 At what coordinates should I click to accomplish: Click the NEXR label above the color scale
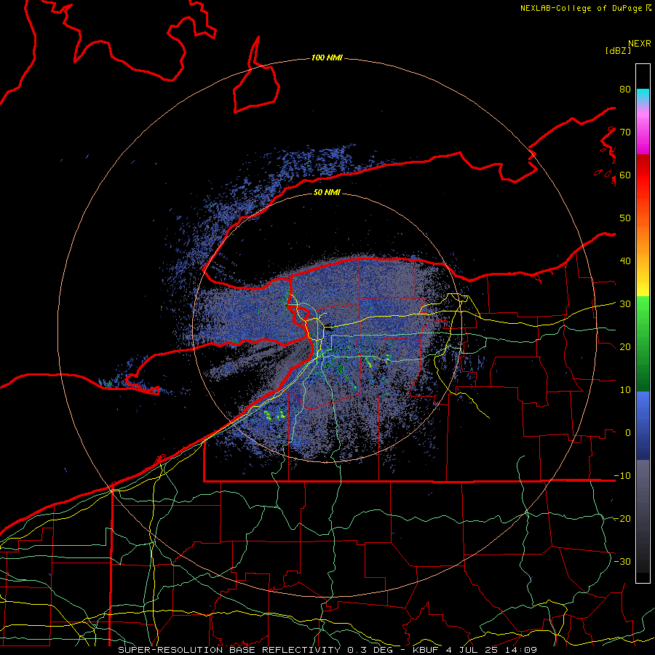[639, 44]
